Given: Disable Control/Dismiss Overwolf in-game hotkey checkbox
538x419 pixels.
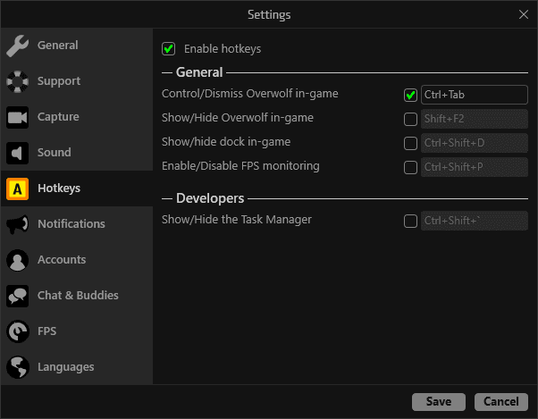Looking at the screenshot, I should 410,95.
